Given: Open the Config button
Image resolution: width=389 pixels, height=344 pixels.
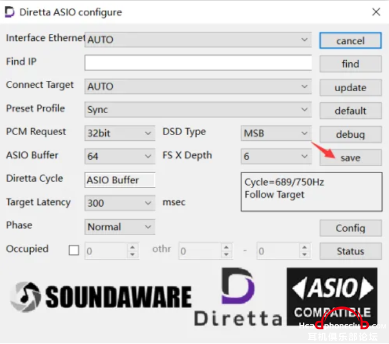Looking at the screenshot, I should 350,228.
